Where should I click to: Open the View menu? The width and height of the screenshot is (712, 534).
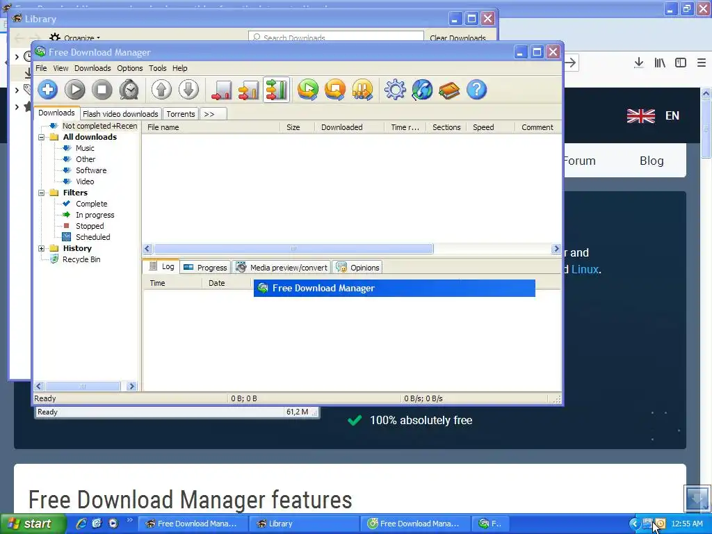(60, 68)
